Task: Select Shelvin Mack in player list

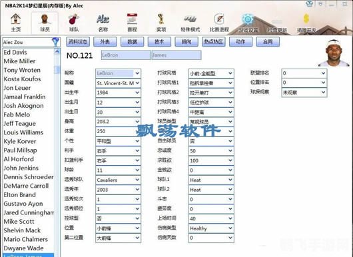Action: [x=22, y=230]
